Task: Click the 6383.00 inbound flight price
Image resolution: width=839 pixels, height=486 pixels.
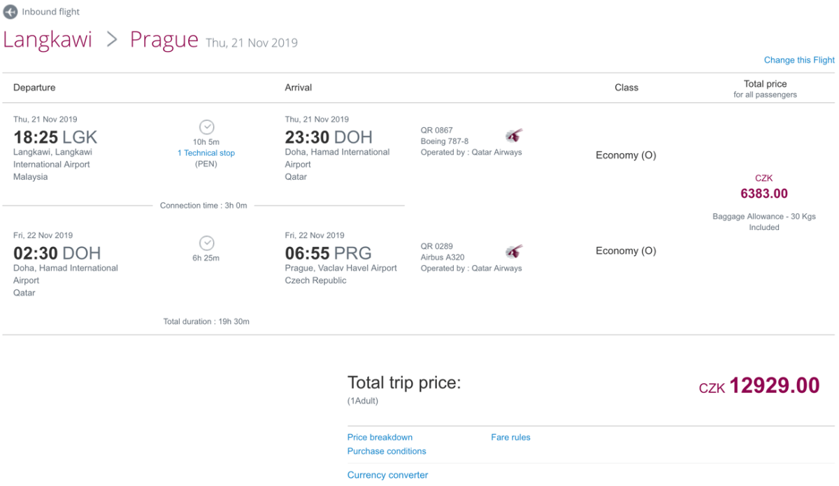Action: tap(764, 194)
